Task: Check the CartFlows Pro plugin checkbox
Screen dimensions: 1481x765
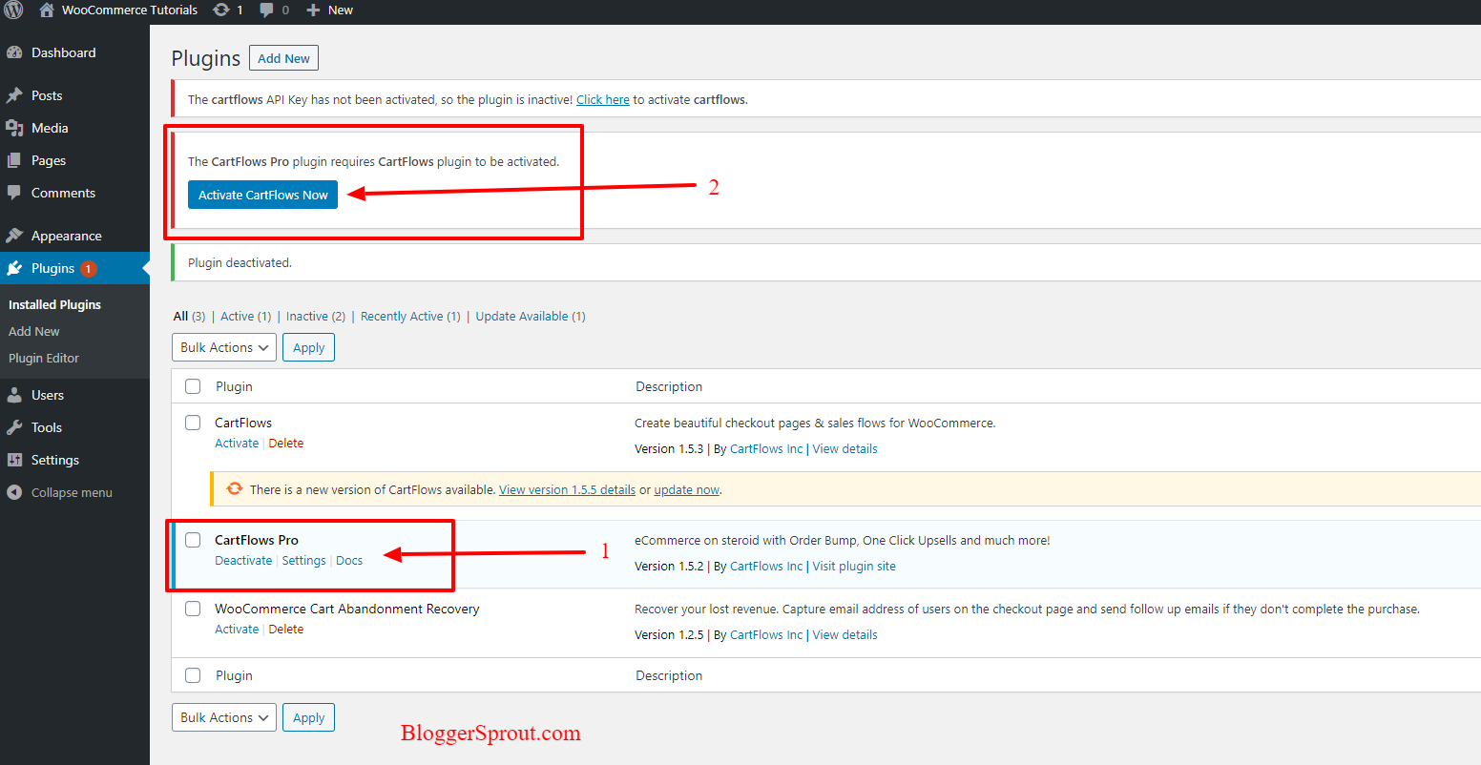Action: tap(193, 540)
